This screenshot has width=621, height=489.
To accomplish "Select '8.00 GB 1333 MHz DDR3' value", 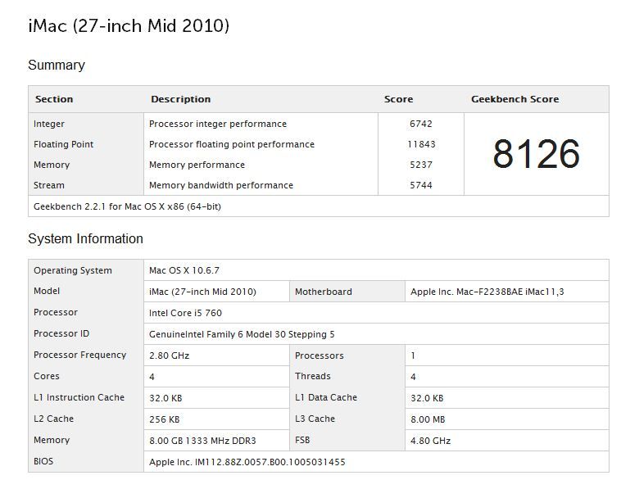I will click(x=202, y=441).
